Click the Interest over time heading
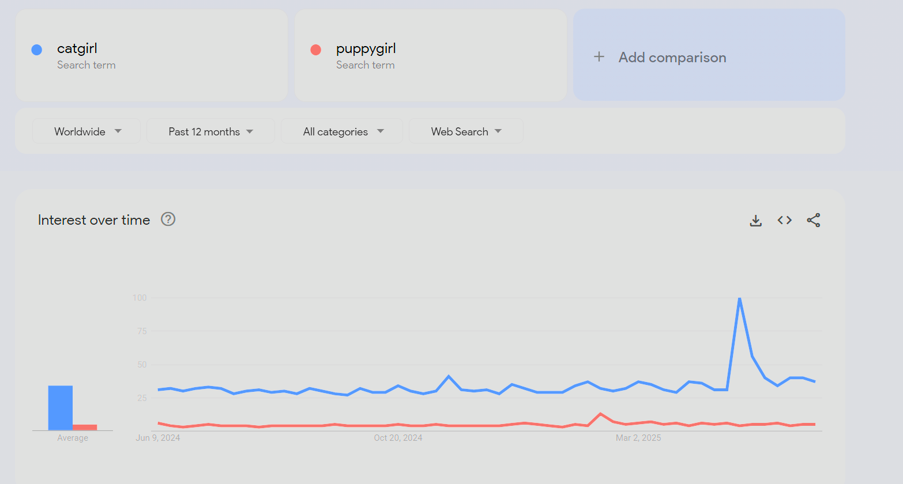This screenshot has height=484, width=903. [94, 220]
